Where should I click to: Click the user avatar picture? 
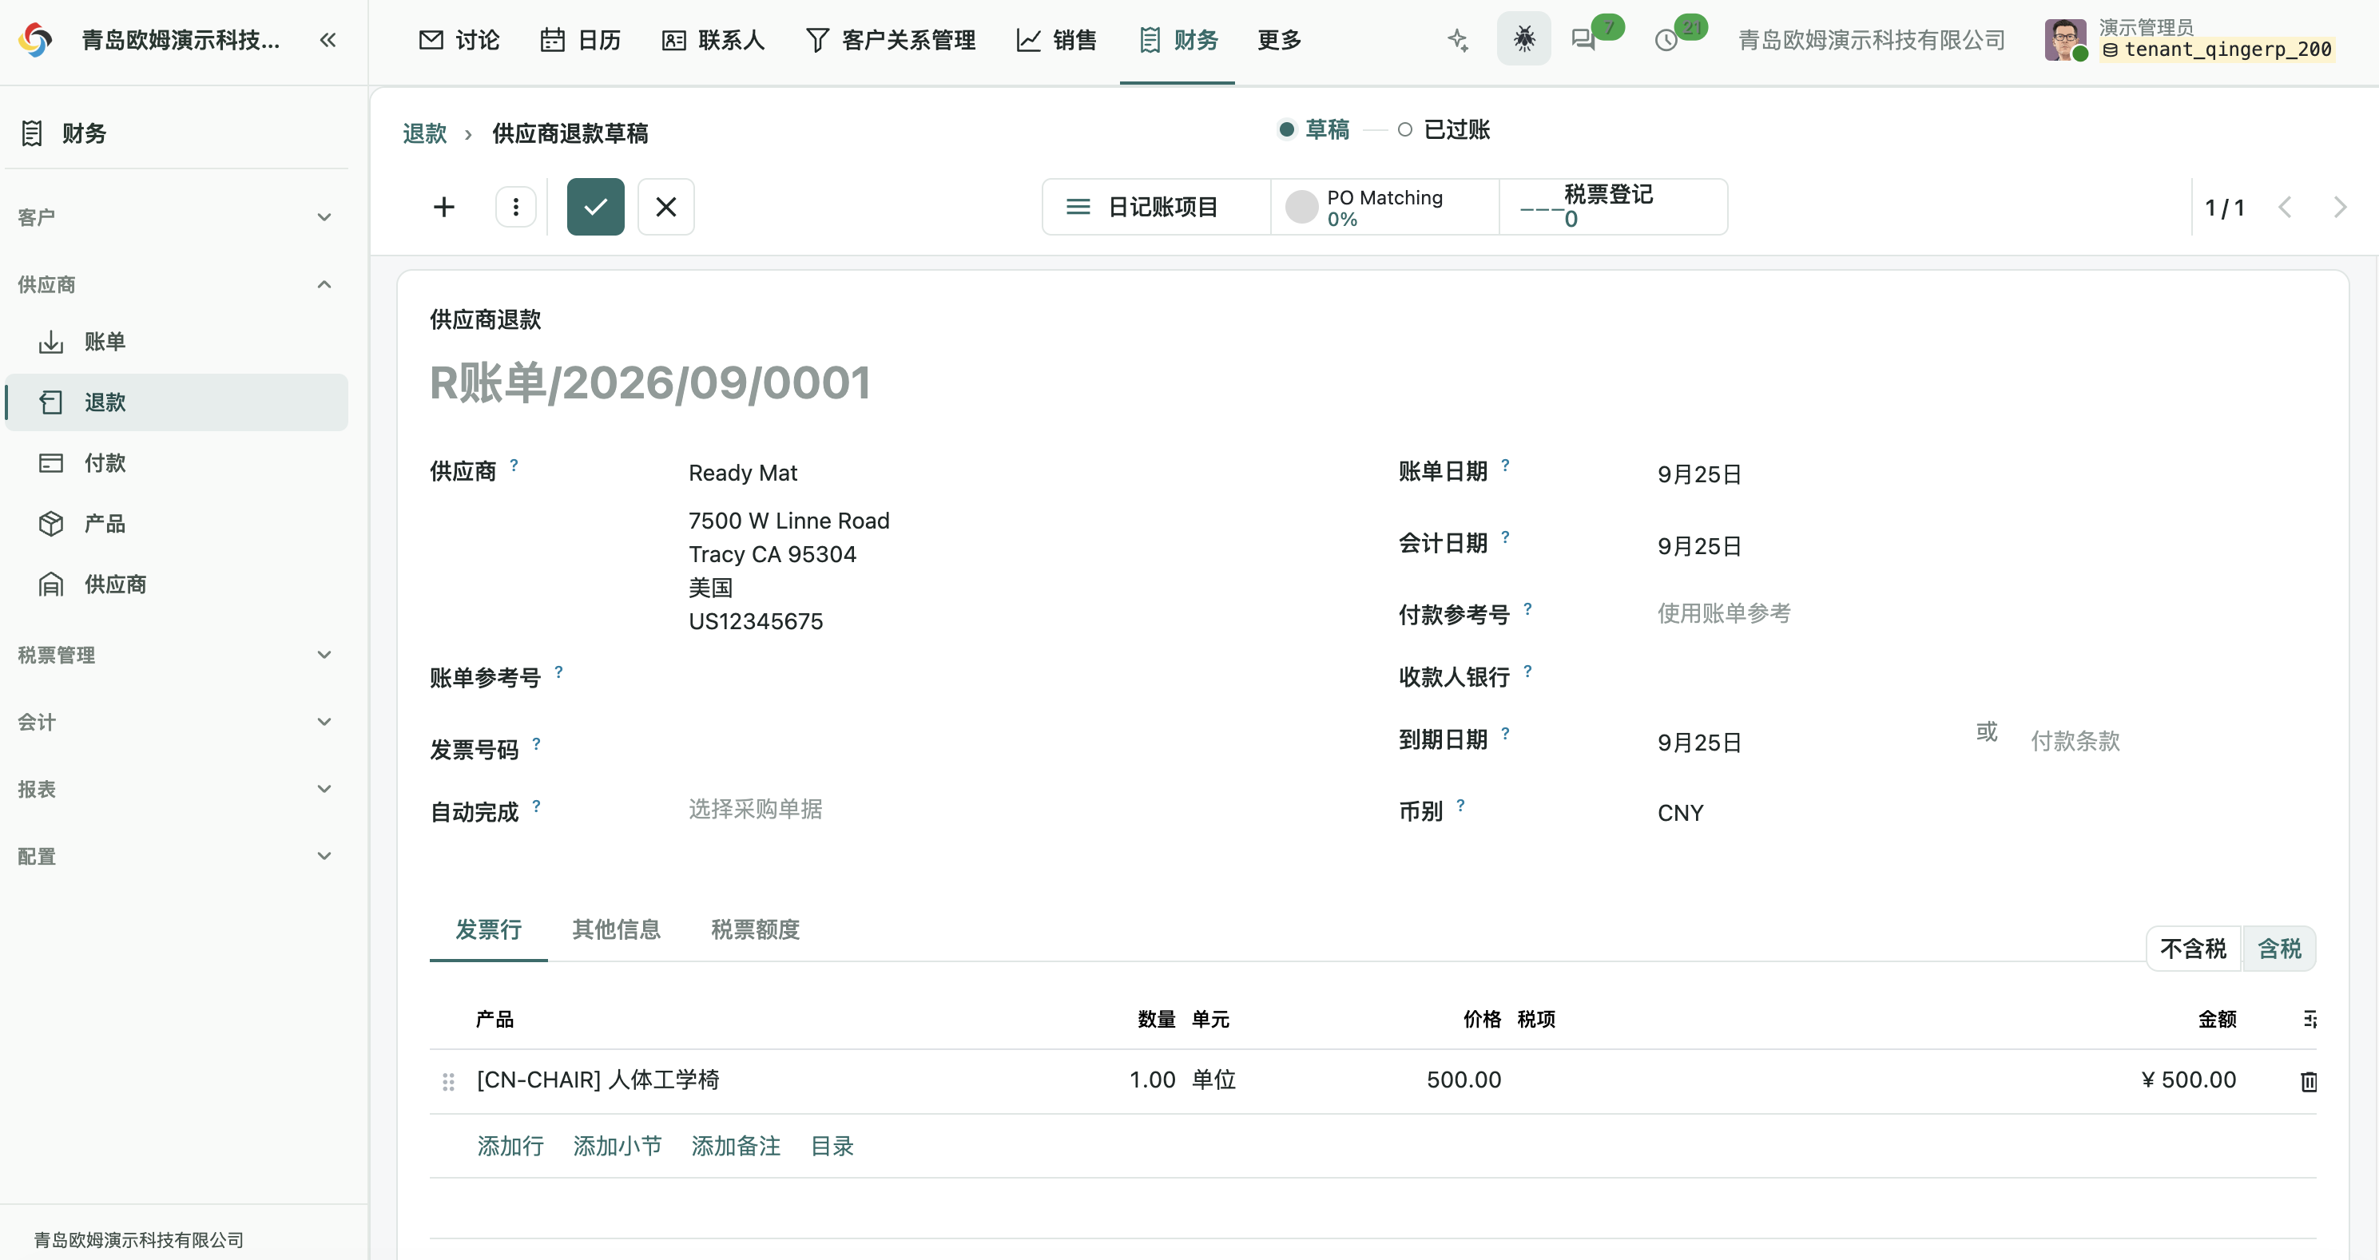pos(2065,40)
